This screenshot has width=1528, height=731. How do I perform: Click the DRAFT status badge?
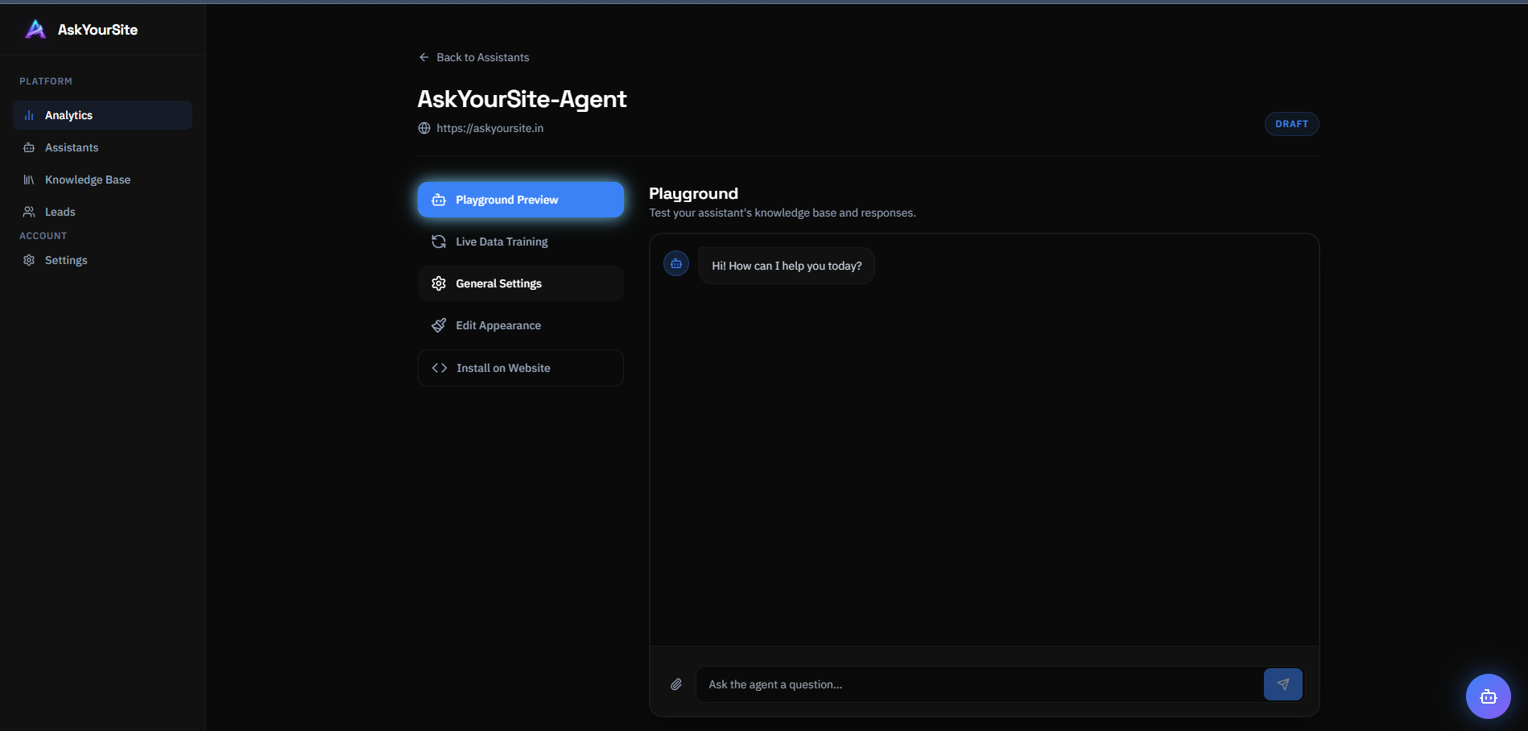(x=1291, y=123)
